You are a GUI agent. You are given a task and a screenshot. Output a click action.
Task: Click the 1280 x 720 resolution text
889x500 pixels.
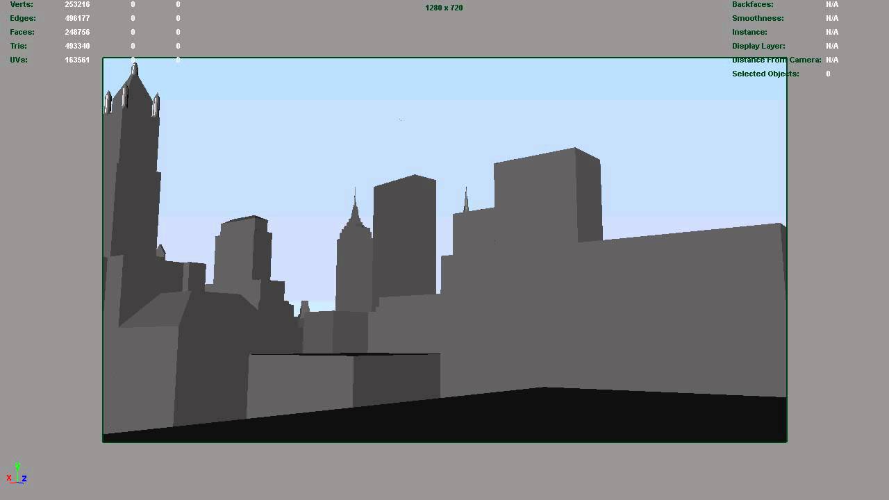[444, 8]
